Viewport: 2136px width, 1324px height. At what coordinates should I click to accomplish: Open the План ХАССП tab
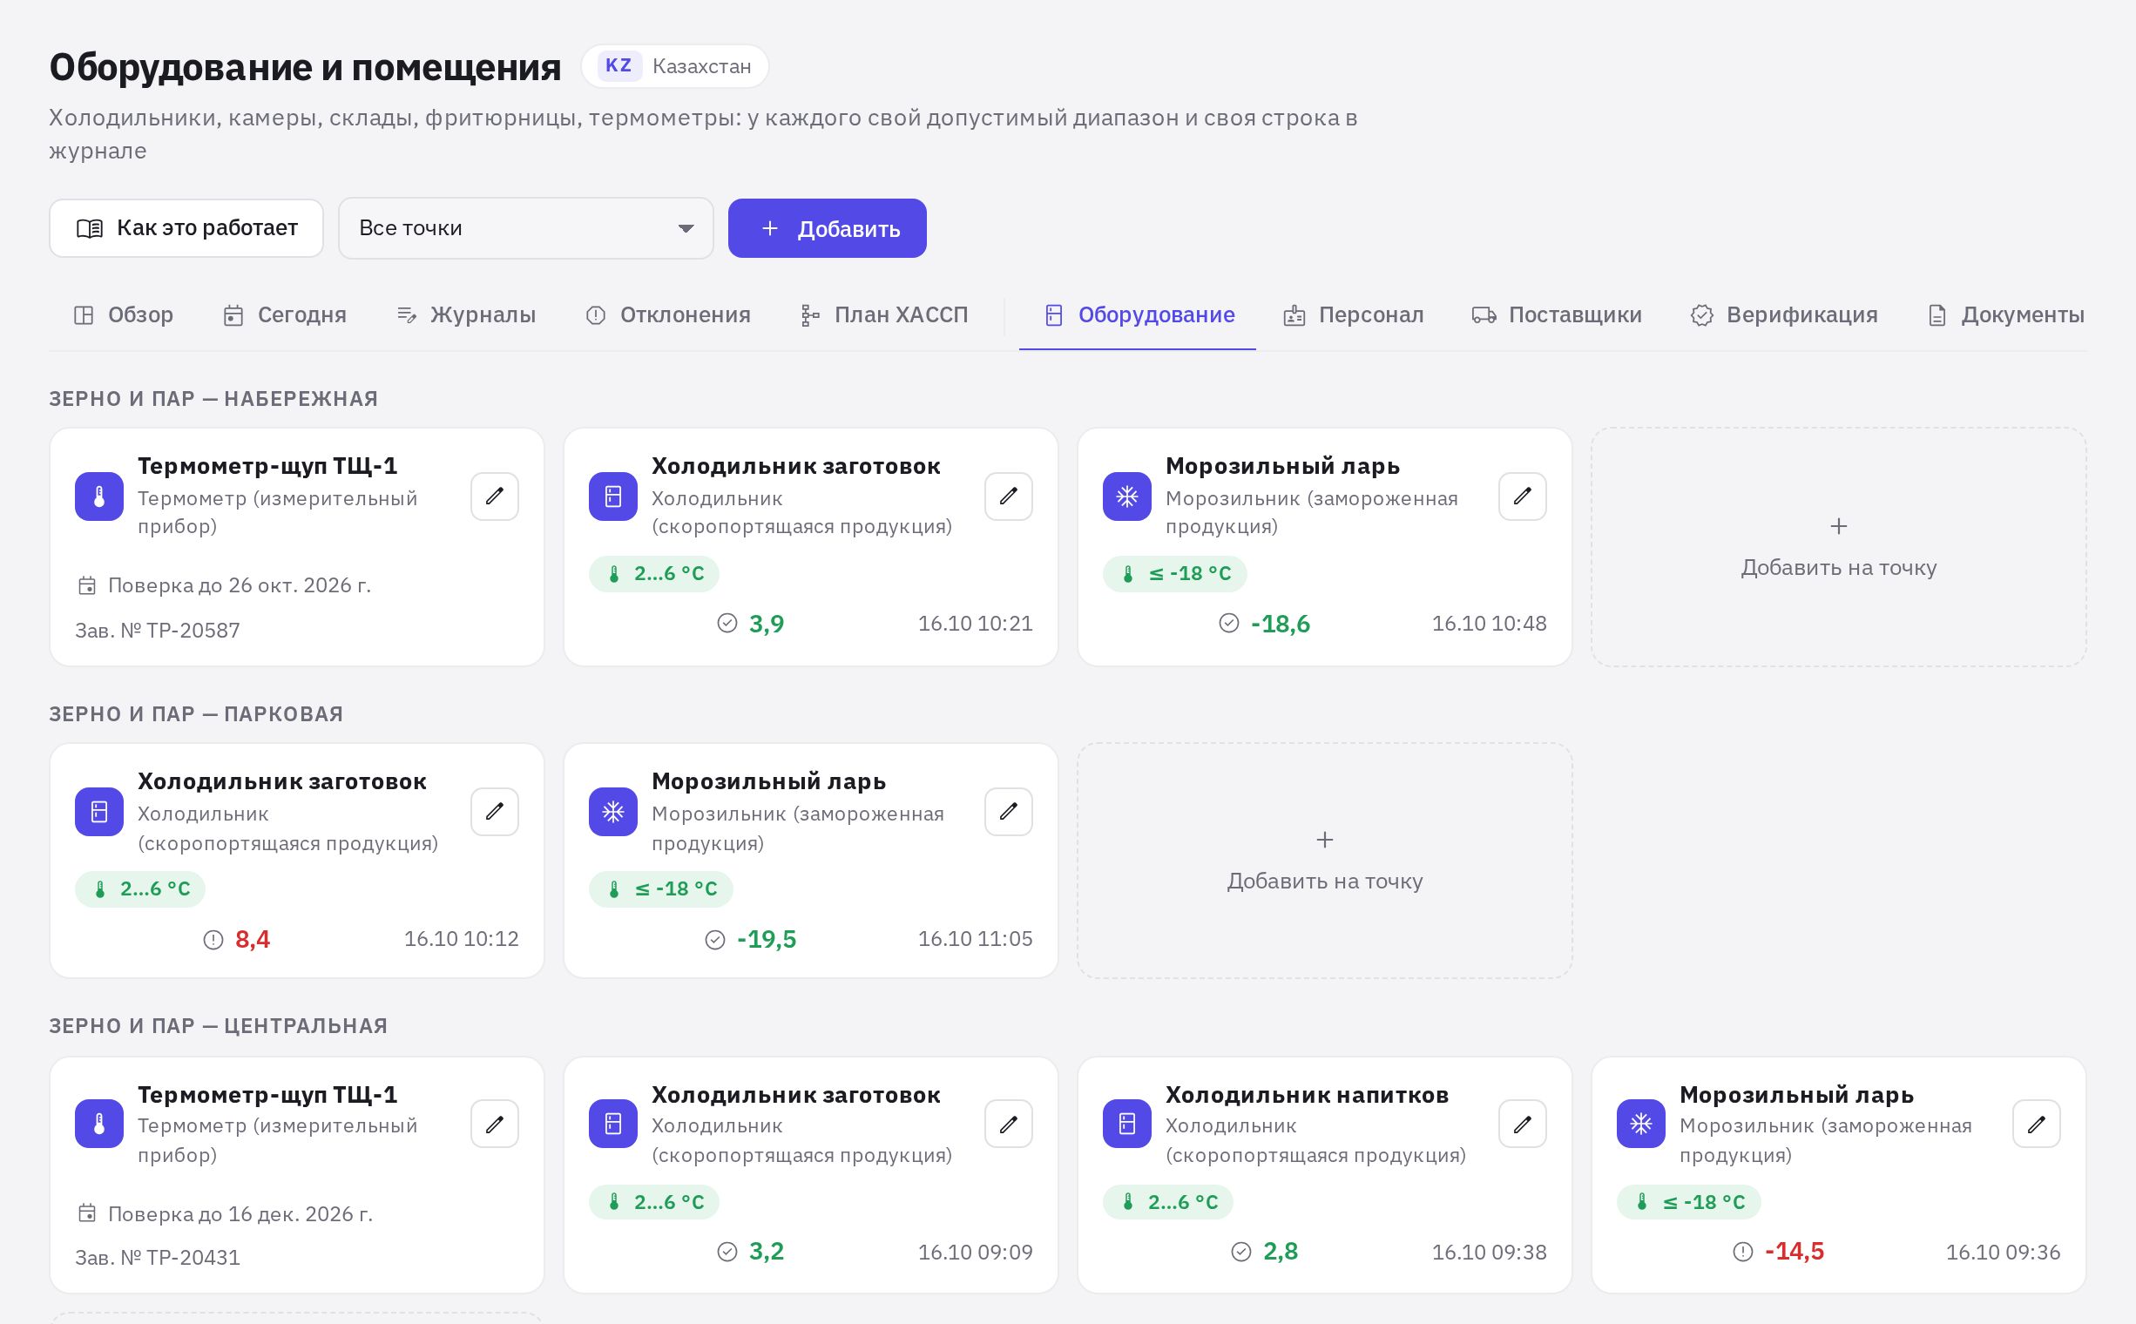coord(884,315)
